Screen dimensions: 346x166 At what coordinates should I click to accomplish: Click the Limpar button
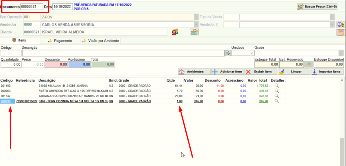tap(294, 72)
